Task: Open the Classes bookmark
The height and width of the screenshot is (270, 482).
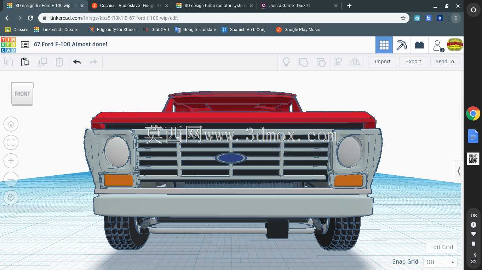Action: tap(17, 30)
